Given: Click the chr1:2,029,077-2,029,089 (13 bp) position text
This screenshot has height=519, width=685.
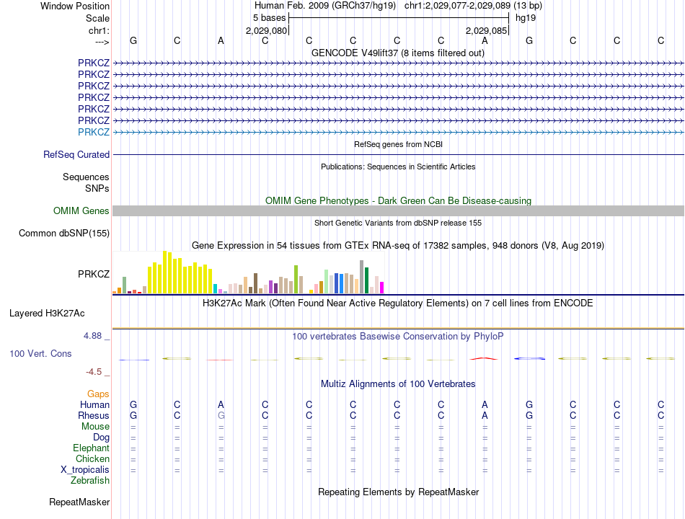Looking at the screenshot, I should (473, 6).
